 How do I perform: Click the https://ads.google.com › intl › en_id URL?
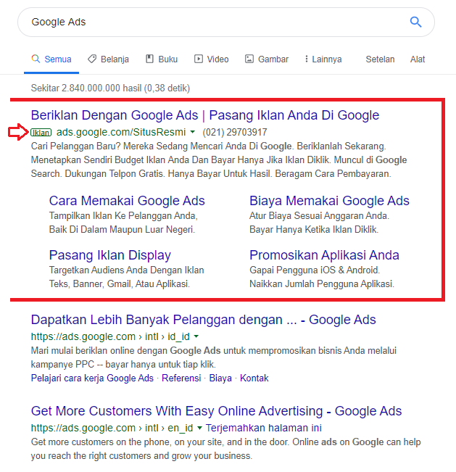click(x=112, y=428)
